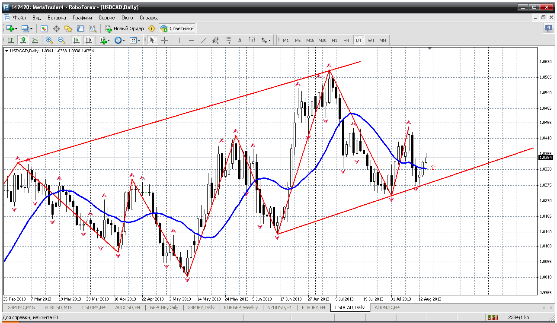Click the MetaTrader document icon beside Файл
The height and width of the screenshot is (323, 557).
point(6,18)
